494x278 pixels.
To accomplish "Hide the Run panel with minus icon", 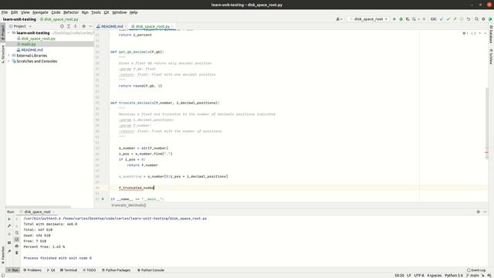I will tap(485, 212).
